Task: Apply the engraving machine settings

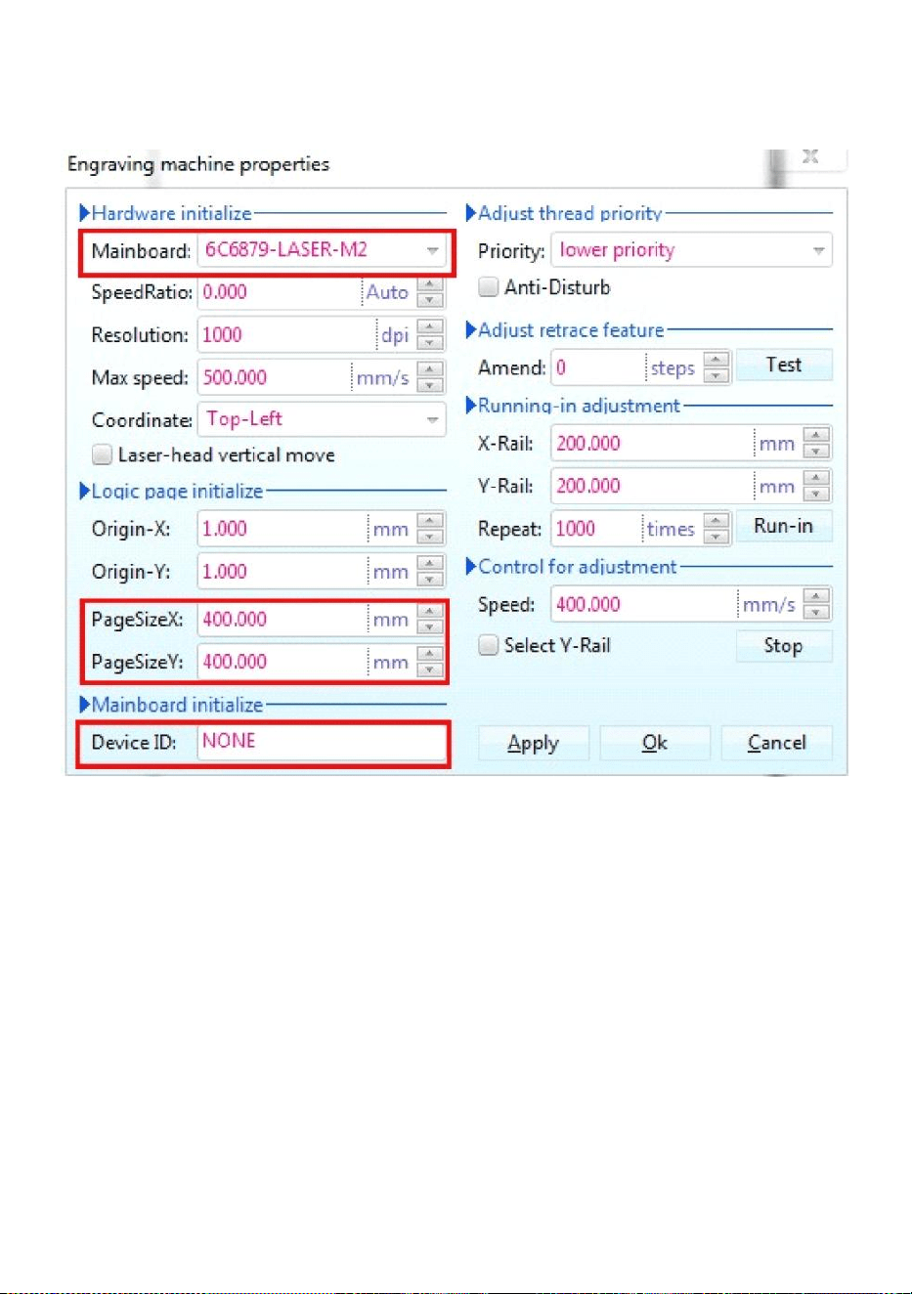Action: click(534, 744)
